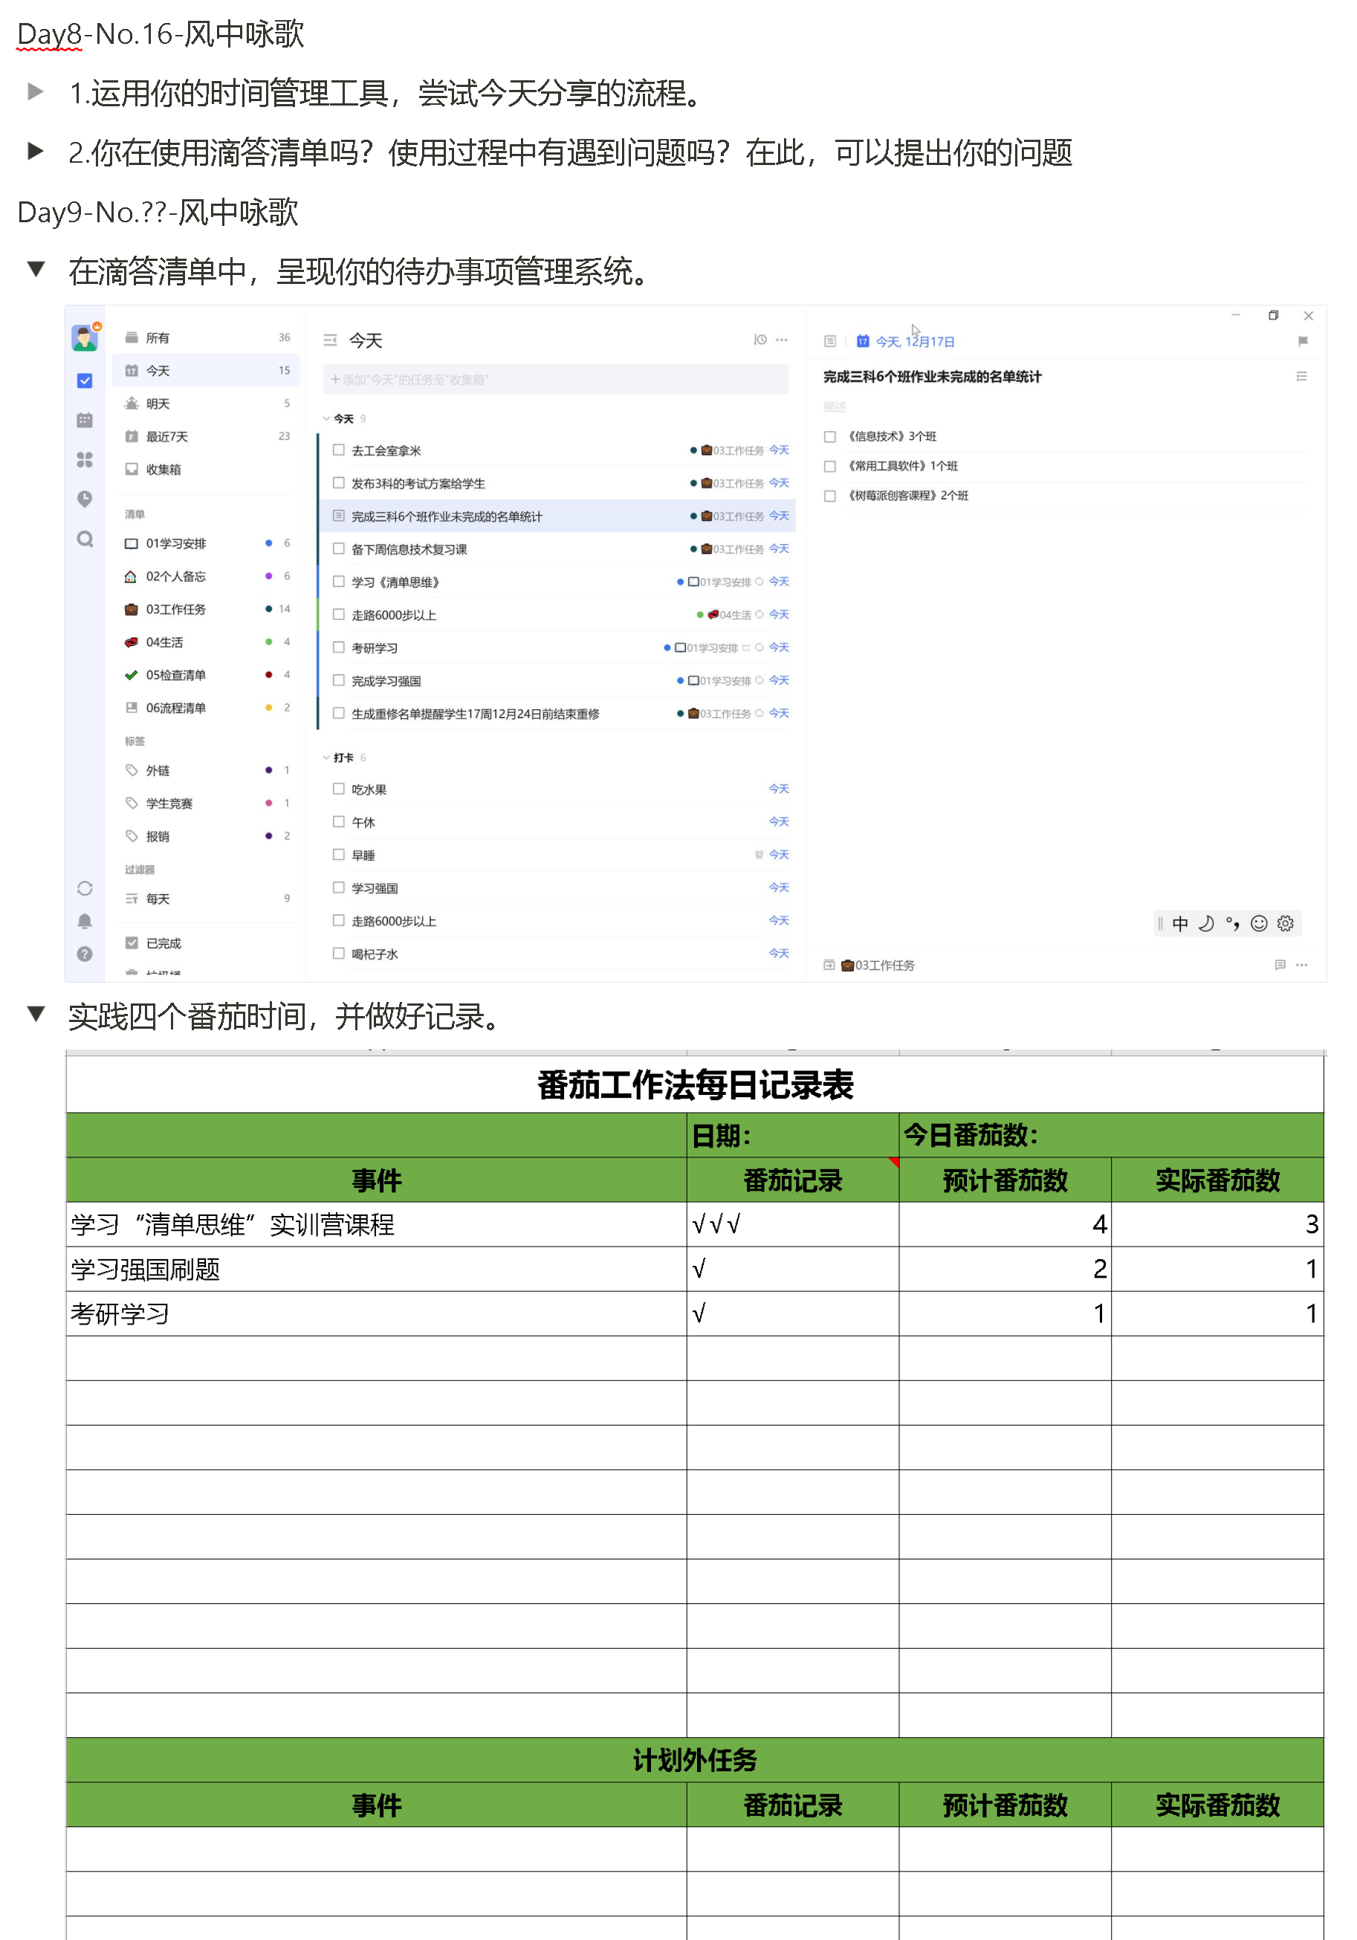1357x1940 pixels.
Task: Collapse the sidebar via the icon beside 今天 title
Action: tap(331, 340)
